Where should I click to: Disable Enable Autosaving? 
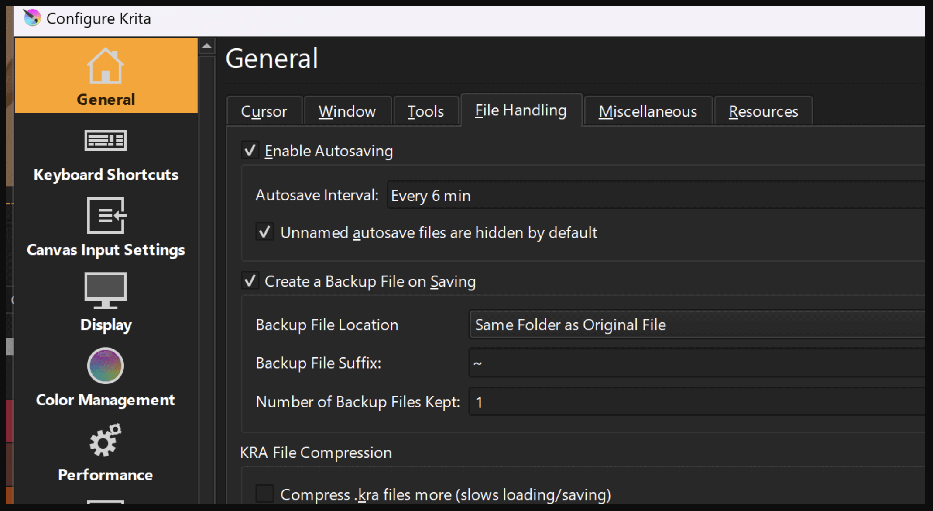(x=250, y=150)
